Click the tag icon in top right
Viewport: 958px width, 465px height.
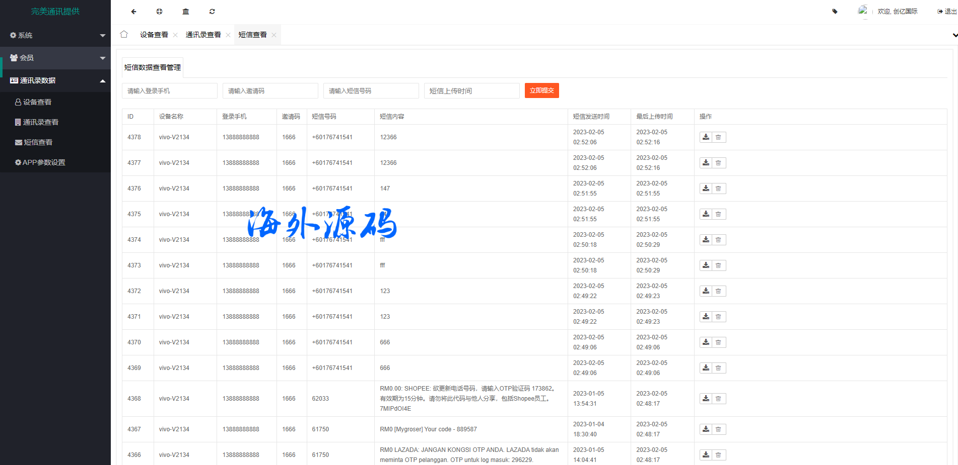[835, 12]
